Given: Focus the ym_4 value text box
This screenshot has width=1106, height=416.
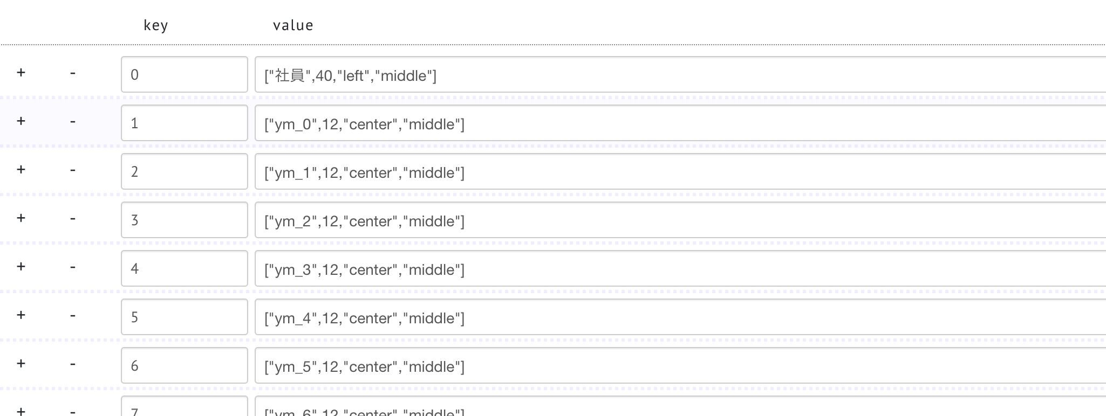Looking at the screenshot, I should (680, 317).
